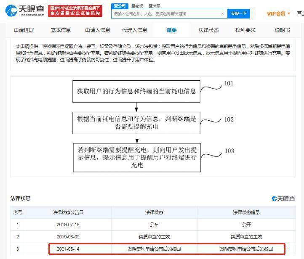This screenshot has height=259, width=304.
Task: Click the red official credit agency banner
Action: [x=75, y=11]
